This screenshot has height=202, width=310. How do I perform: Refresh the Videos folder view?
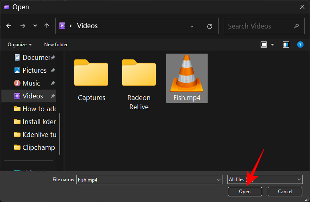click(209, 26)
